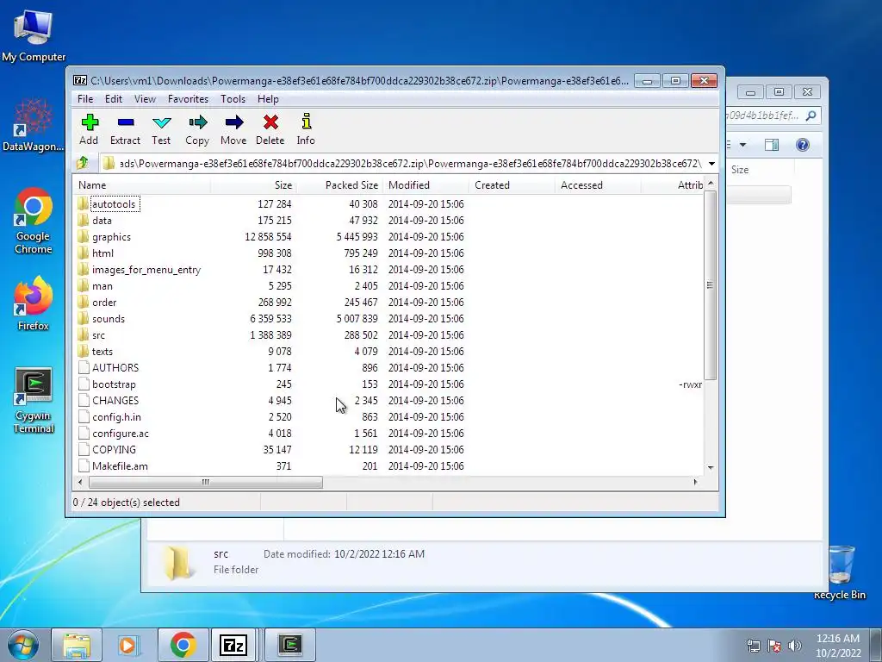The image size is (882, 662).
Task: Sort by Name column header
Action: [x=142, y=185]
